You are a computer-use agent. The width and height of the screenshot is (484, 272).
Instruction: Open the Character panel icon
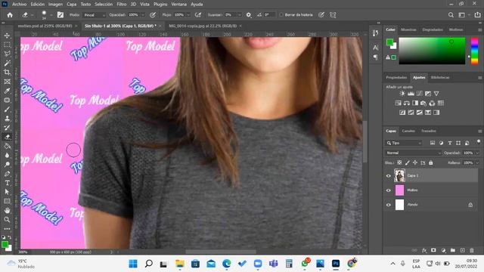tap(375, 48)
